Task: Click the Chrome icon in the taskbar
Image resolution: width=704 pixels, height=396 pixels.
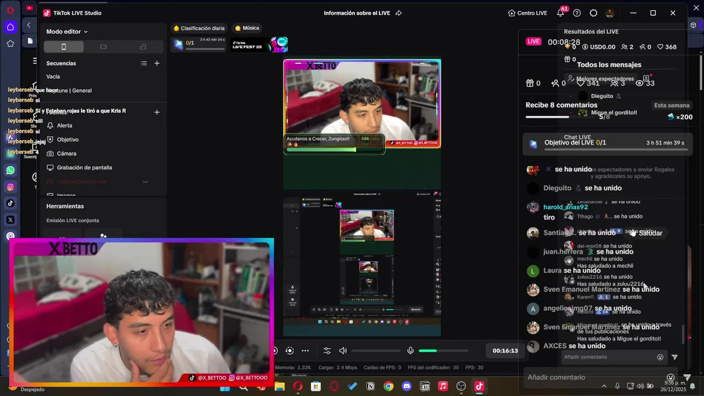Action: point(388,387)
